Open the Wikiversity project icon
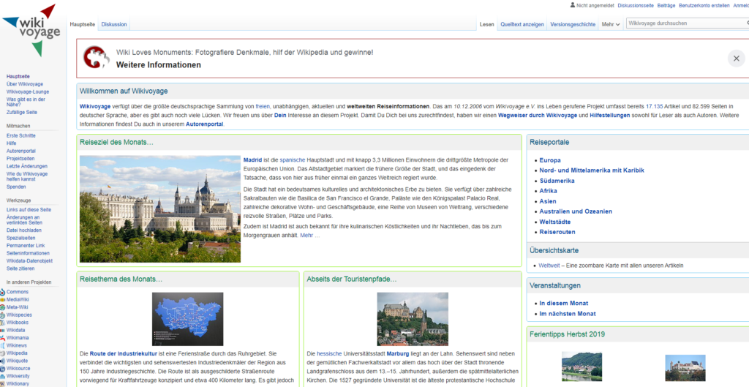The width and height of the screenshot is (749, 387). [2, 376]
